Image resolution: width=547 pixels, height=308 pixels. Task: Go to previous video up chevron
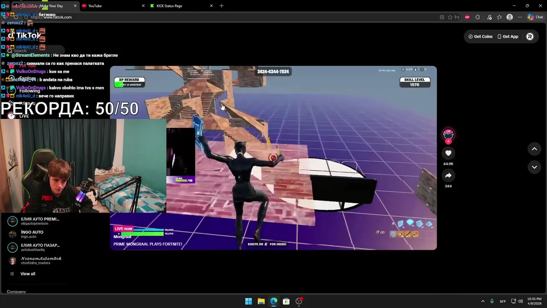(x=534, y=149)
